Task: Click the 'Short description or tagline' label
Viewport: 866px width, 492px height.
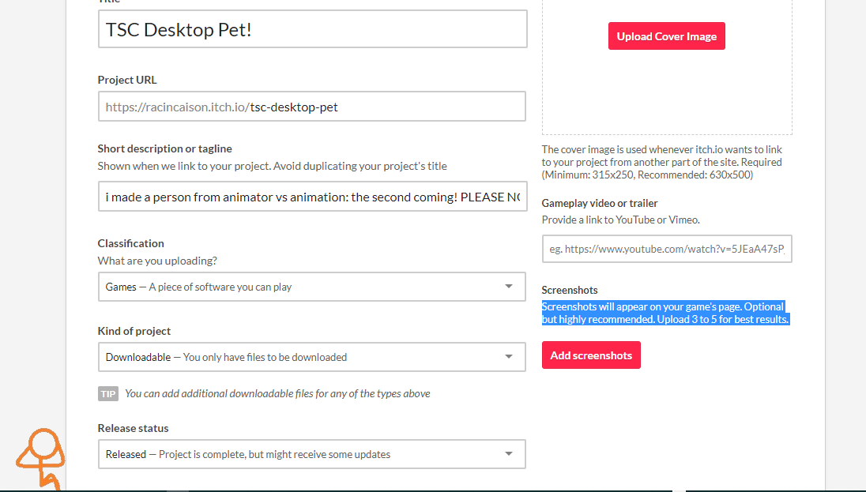Action: [x=164, y=148]
